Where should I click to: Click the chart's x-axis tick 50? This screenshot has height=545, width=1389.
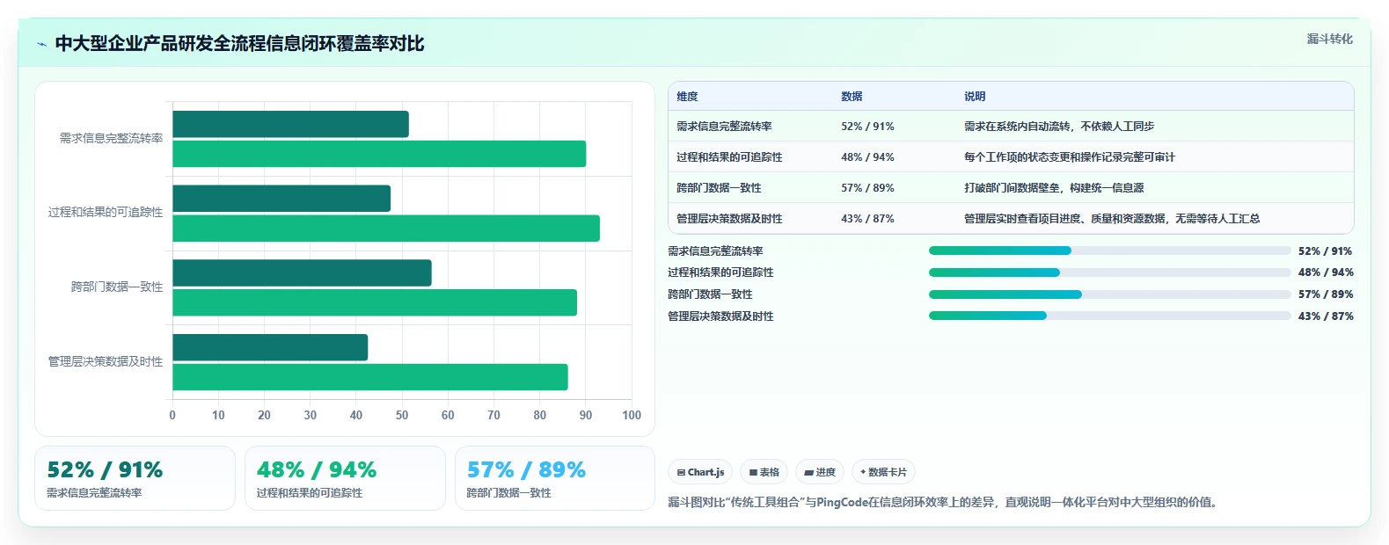click(x=402, y=416)
